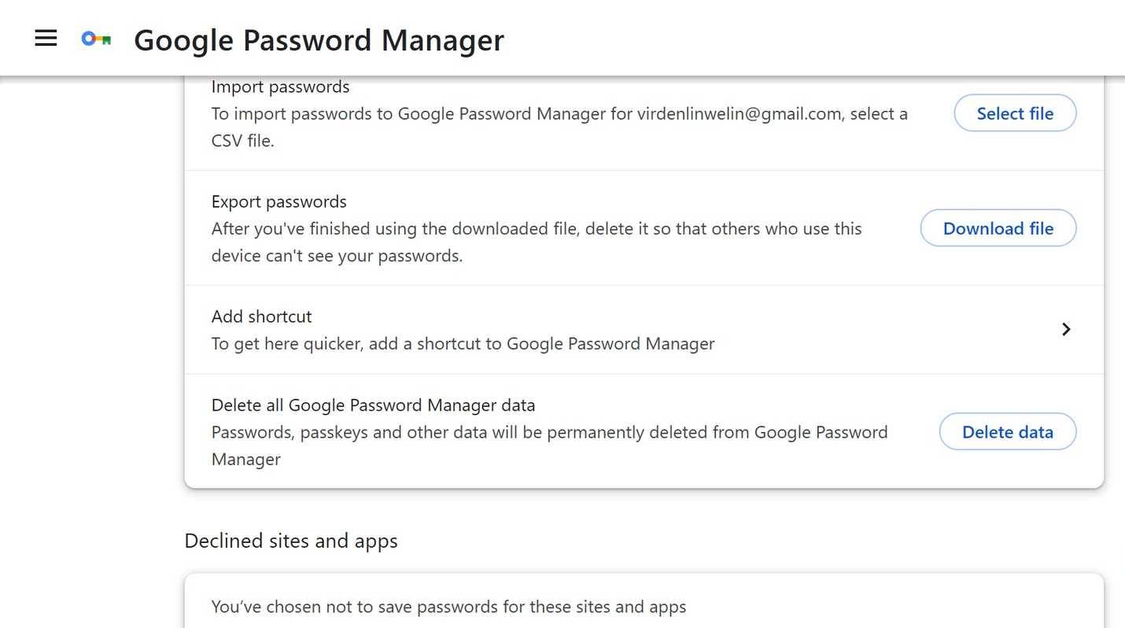Screen dimensions: 1125x628
Task: Click the 'To get here quicker' description
Action: click(463, 344)
